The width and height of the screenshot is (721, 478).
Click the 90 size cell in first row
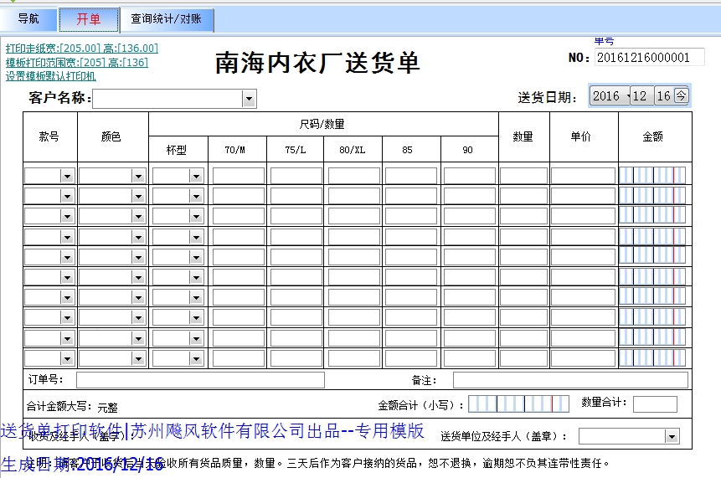[x=470, y=176]
